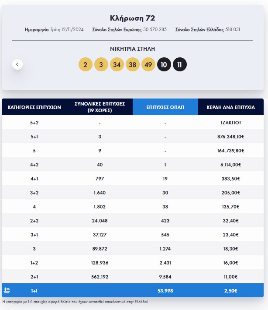Click the prize 164.739,80€
Image resolution: width=268 pixels, height=310 pixels.
tap(231, 151)
